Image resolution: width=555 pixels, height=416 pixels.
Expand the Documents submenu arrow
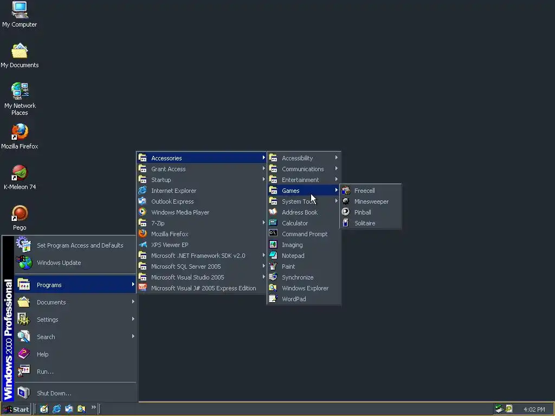click(x=133, y=302)
